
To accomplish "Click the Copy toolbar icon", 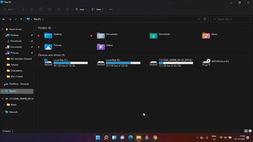I will [32, 9].
